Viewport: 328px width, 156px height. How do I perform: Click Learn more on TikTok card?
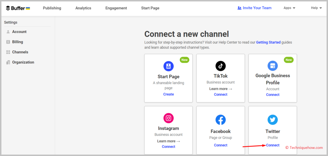(220, 89)
